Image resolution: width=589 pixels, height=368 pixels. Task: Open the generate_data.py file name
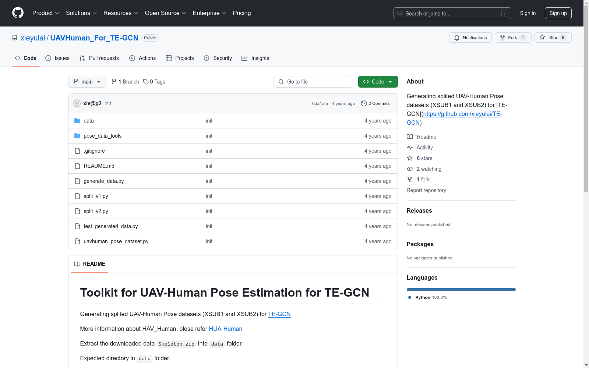(x=104, y=181)
